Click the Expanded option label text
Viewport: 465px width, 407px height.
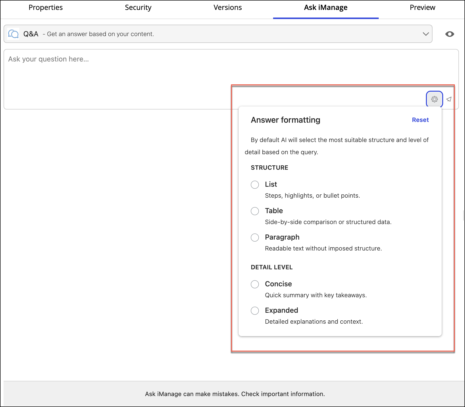tap(281, 310)
